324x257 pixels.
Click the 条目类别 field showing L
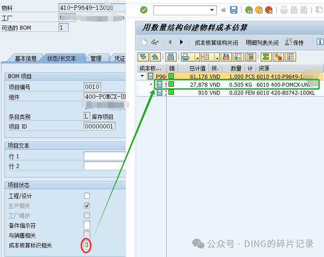tap(87, 116)
